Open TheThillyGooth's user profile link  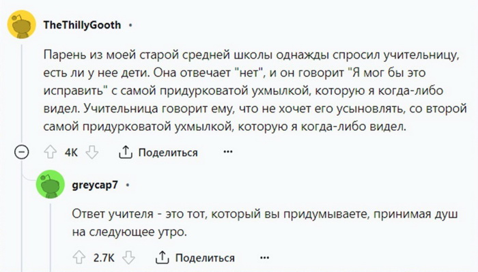click(x=82, y=25)
